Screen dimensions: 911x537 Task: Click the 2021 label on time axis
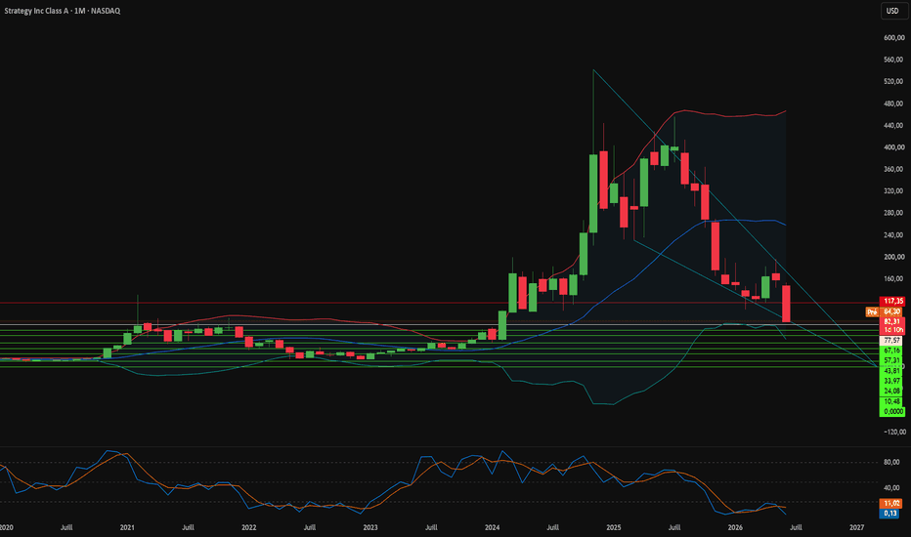(127, 527)
